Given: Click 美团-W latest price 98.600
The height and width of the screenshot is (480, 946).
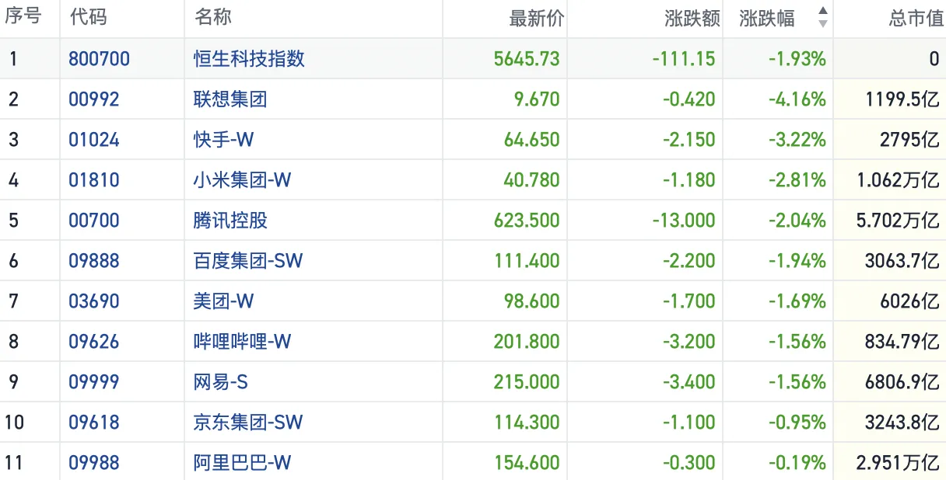Looking at the screenshot, I should click(527, 301).
